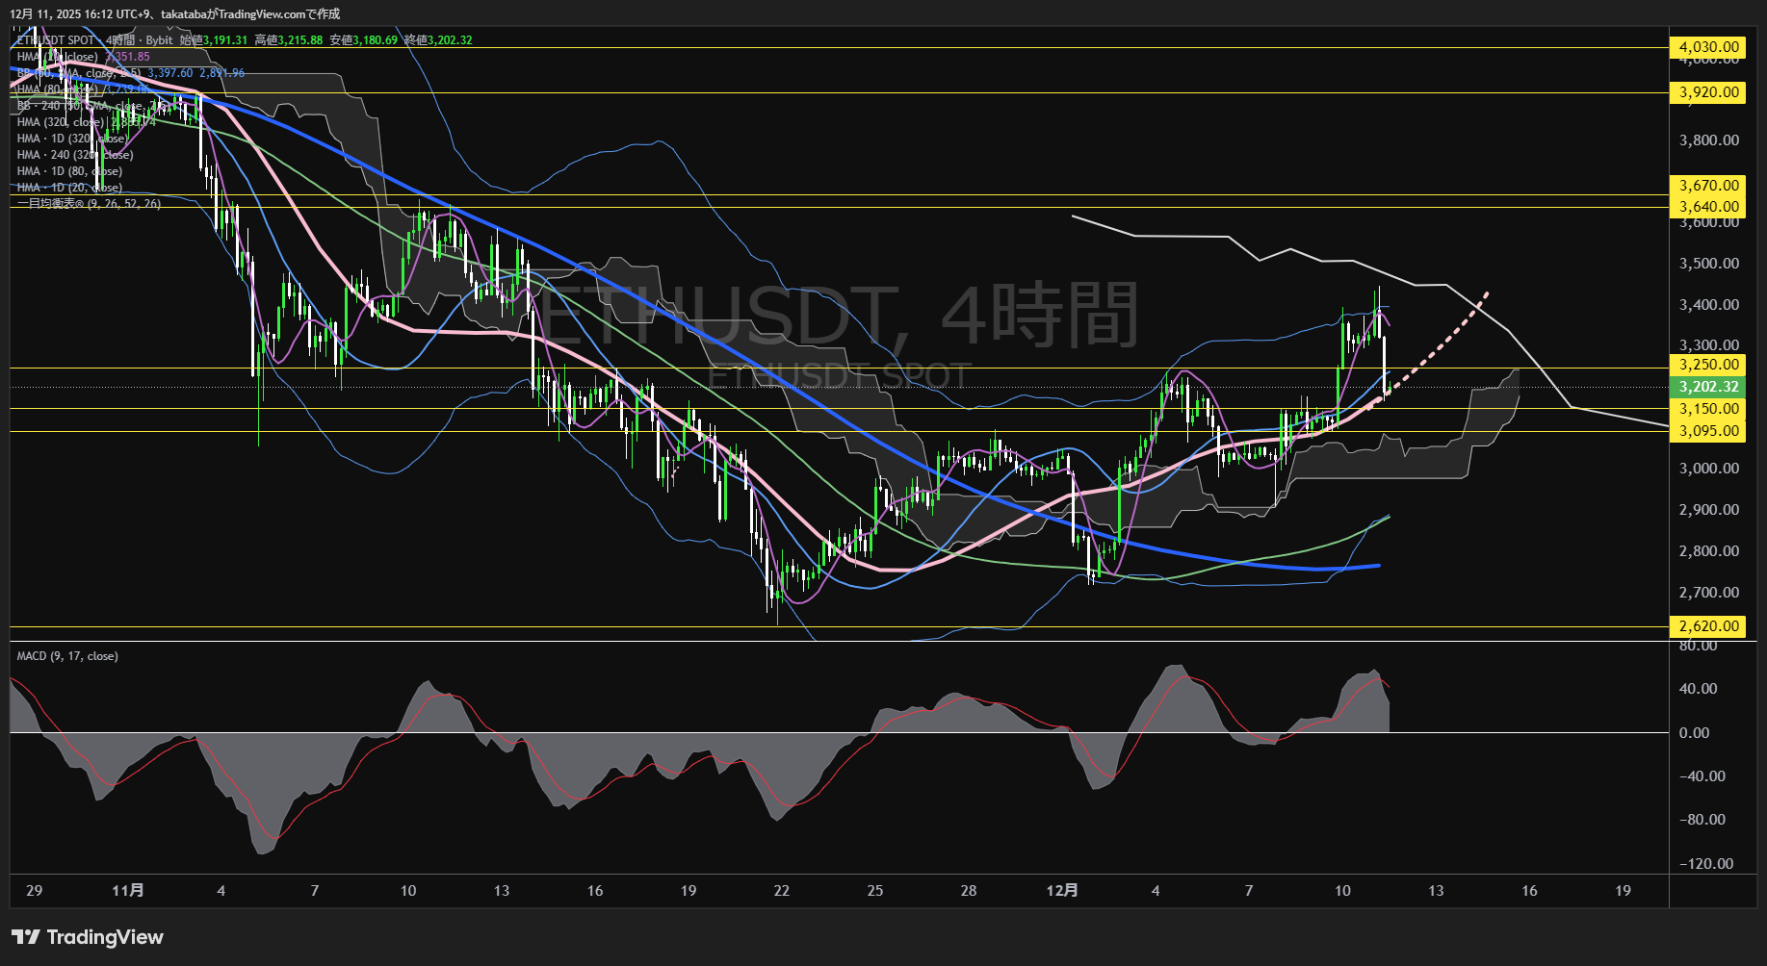
Task: Click the green 3,202.32 current price label
Action: coord(1708,387)
